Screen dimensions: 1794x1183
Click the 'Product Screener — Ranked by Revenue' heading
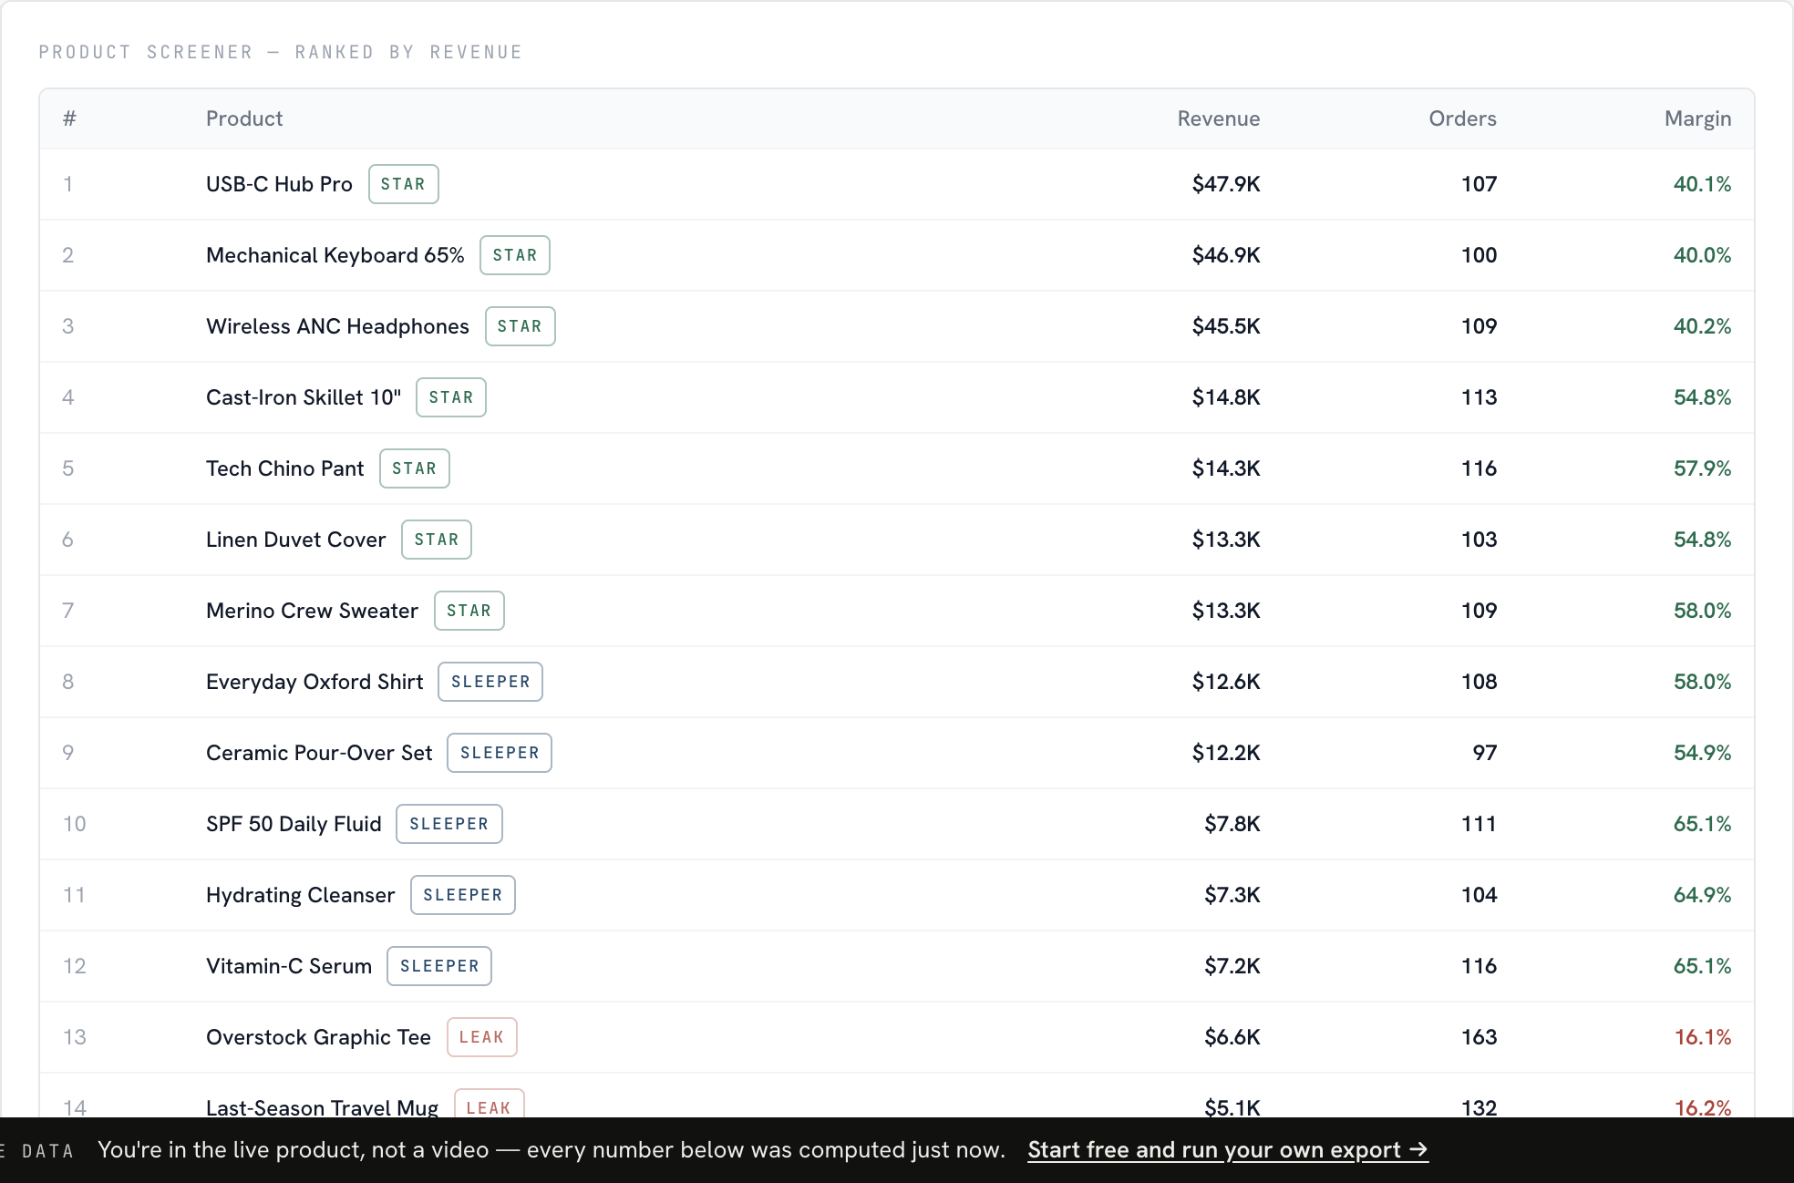(281, 52)
